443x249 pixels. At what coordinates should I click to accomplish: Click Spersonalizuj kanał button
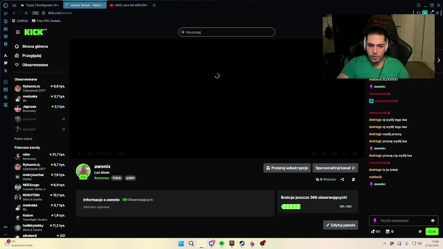(x=335, y=168)
